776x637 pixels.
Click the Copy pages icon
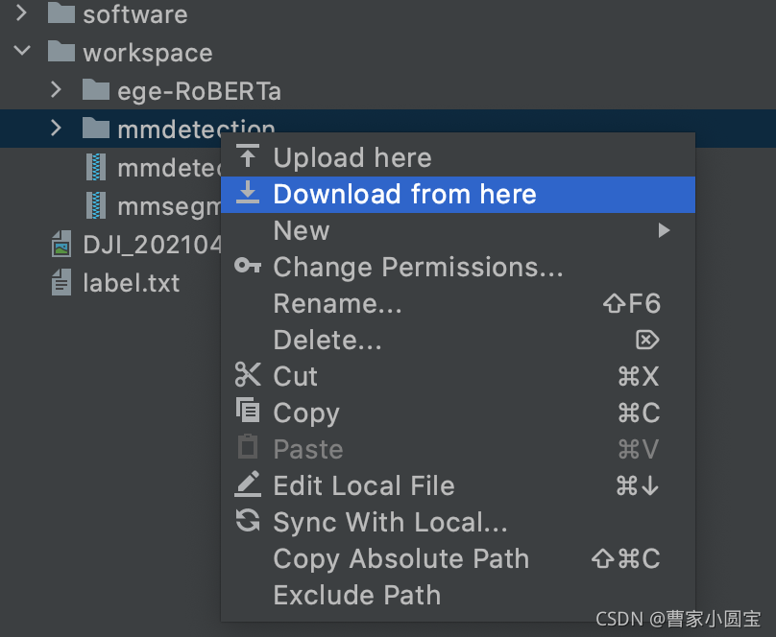248,411
